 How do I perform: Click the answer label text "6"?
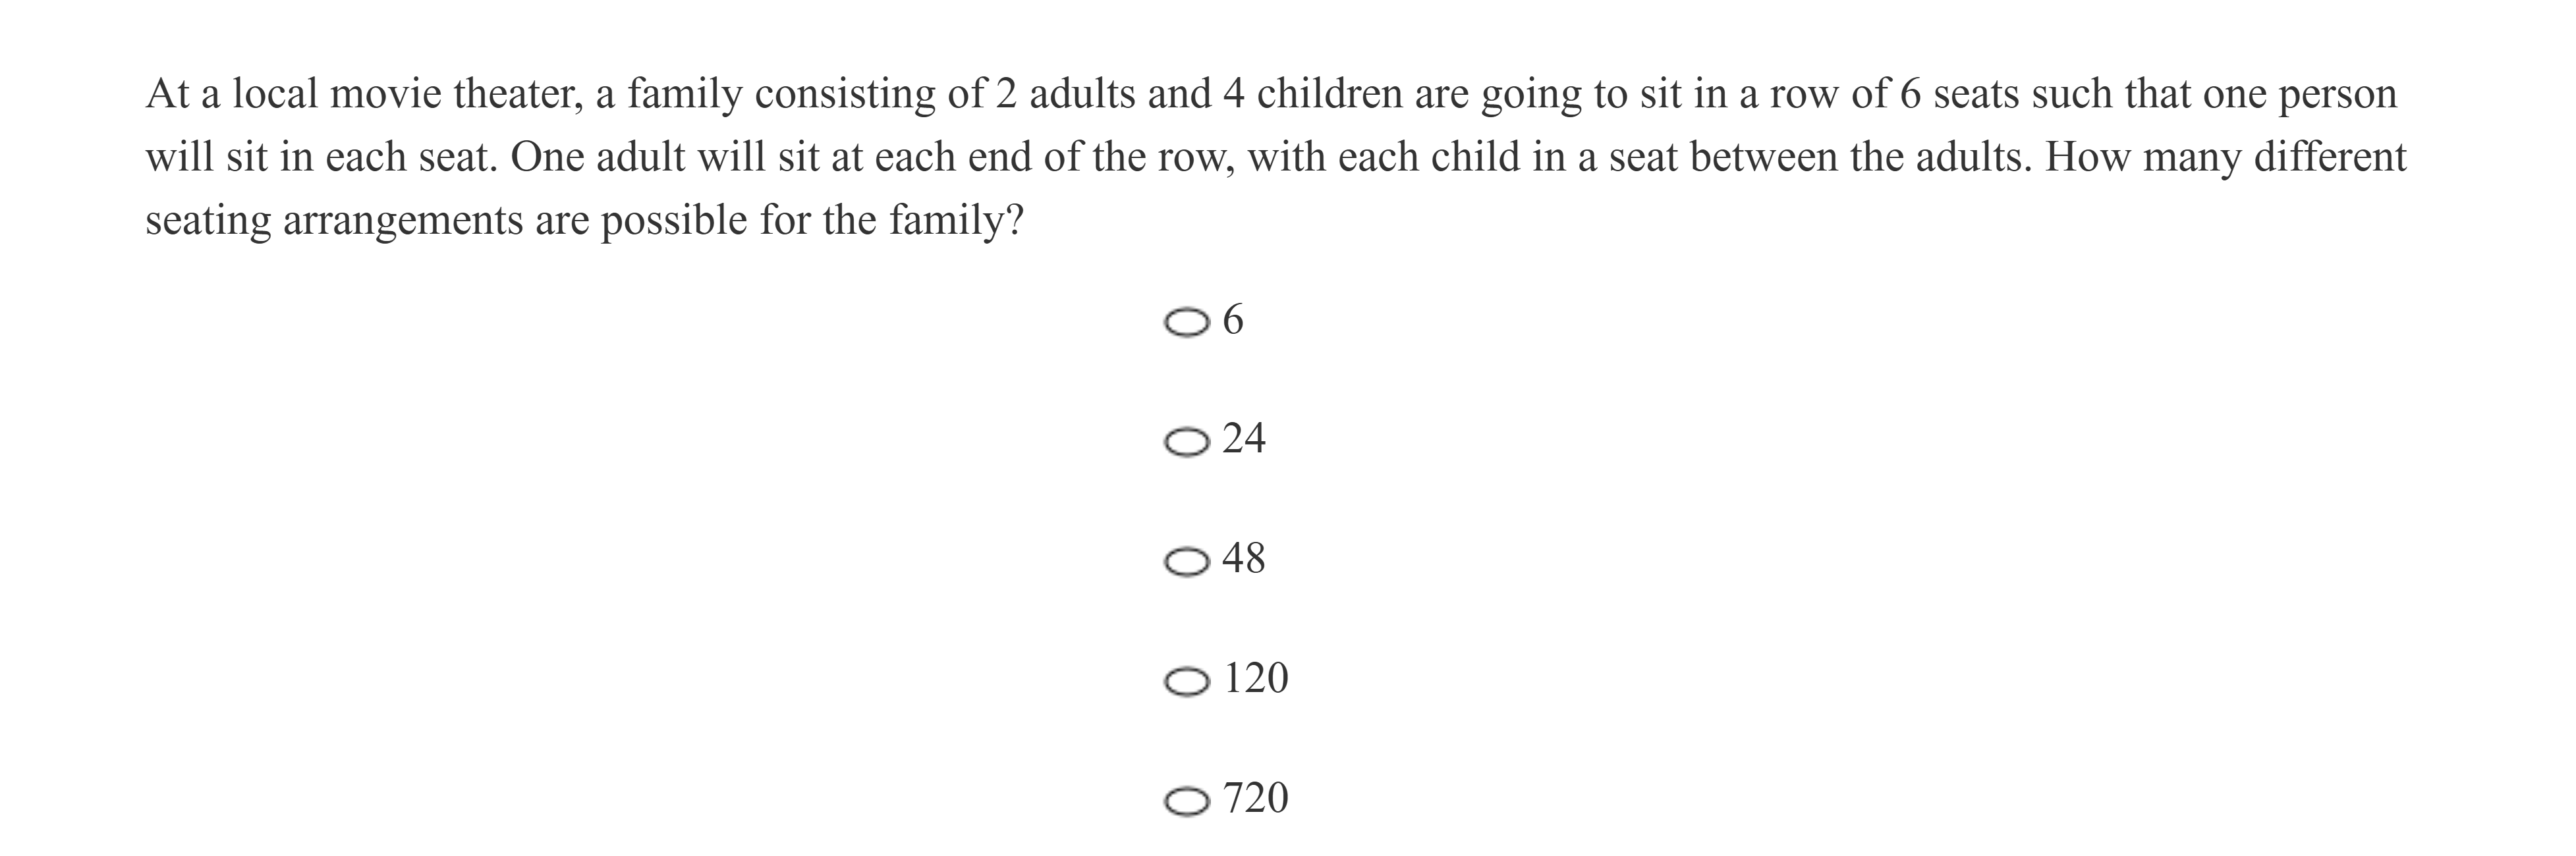(1233, 320)
